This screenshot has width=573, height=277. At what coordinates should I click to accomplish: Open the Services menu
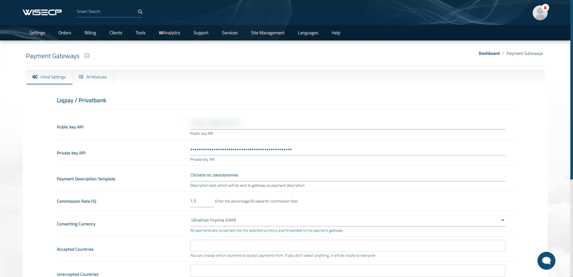coord(230,33)
